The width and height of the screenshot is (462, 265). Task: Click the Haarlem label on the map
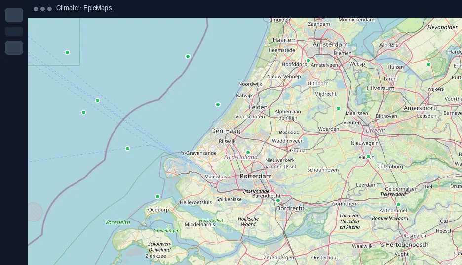(285, 40)
